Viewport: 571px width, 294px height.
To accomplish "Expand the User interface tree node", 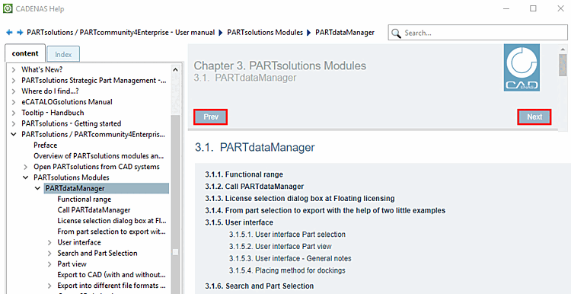I will tap(50, 242).
